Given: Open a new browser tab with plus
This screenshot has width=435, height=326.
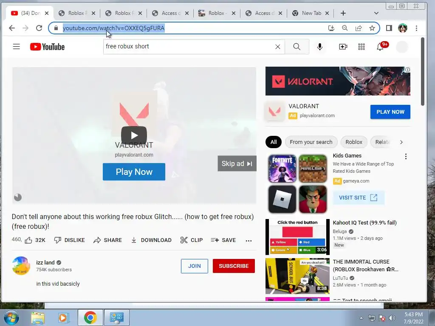Looking at the screenshot, I should [343, 13].
